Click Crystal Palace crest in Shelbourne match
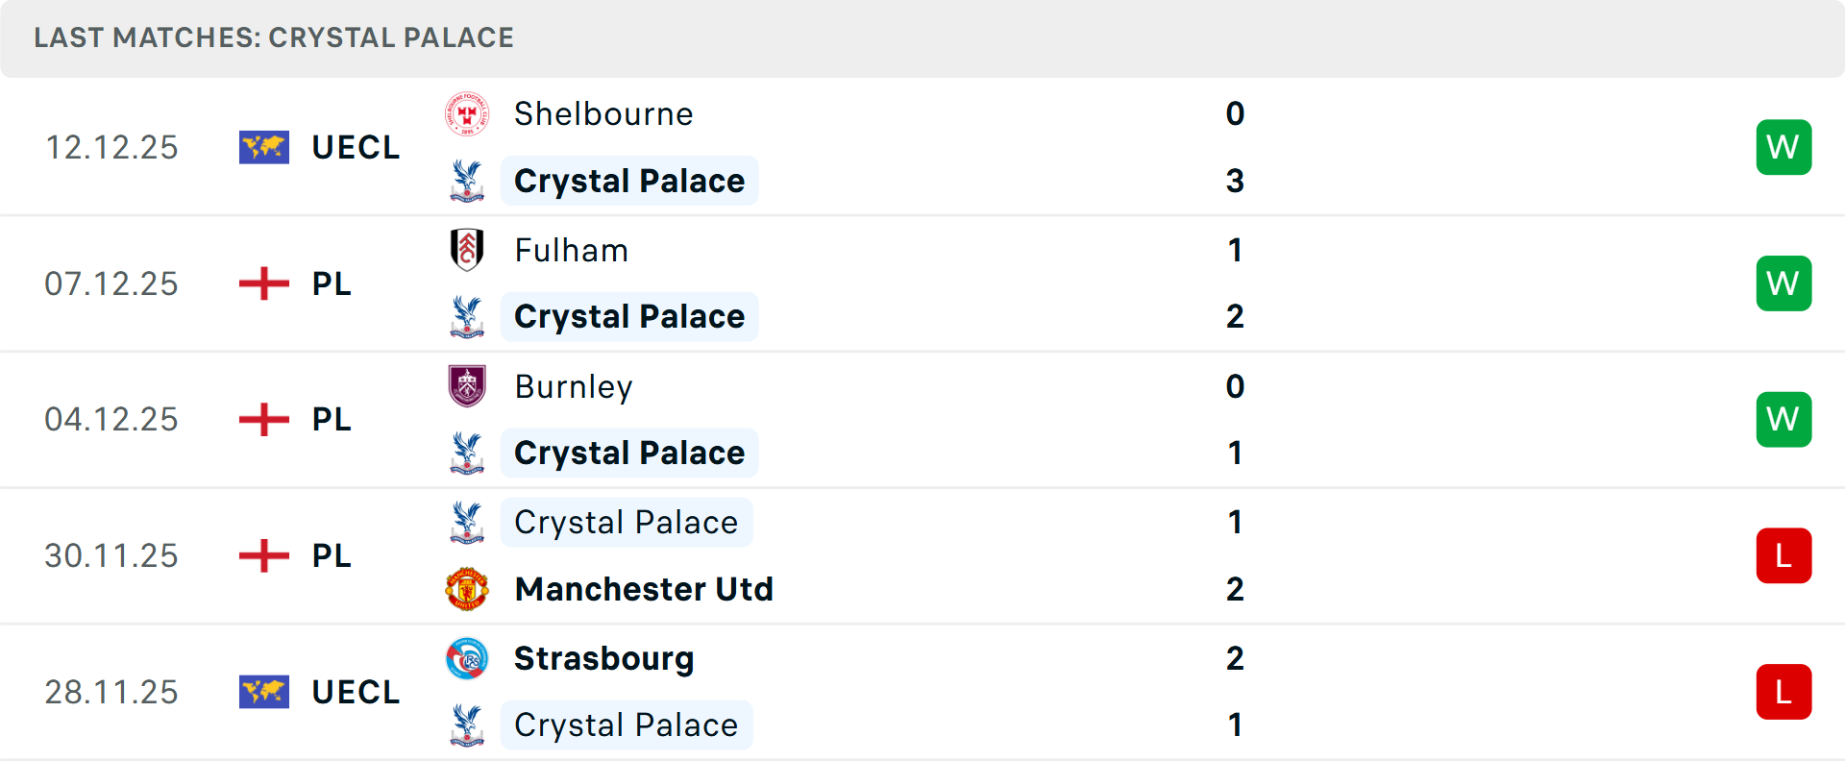 [467, 181]
